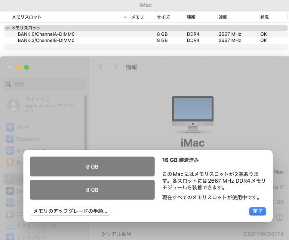Screen dimensions: 289x240
Task: Select BANK 0/ChannelA-DIMM0 row
Action: pos(146,34)
